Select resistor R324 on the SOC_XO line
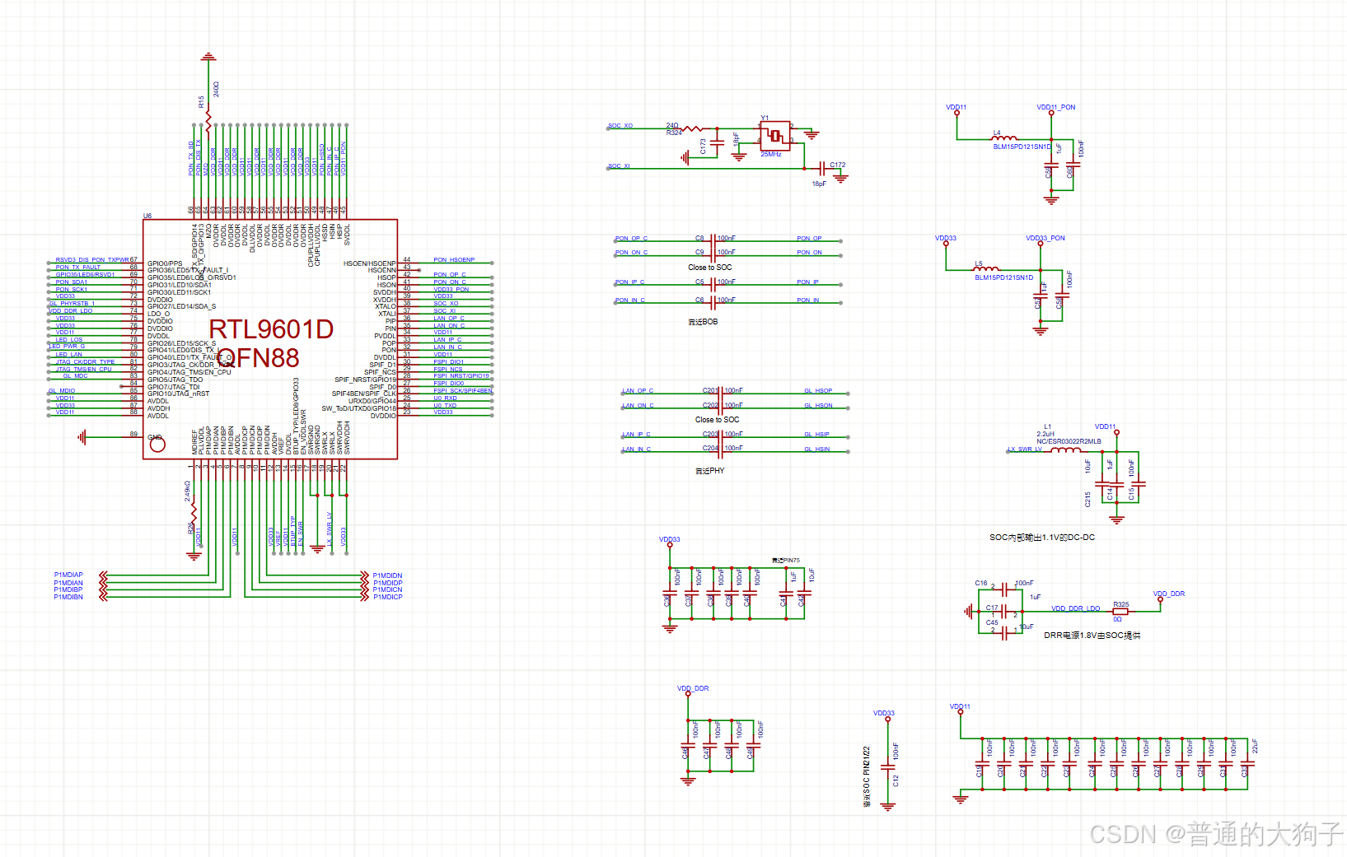 (x=693, y=128)
